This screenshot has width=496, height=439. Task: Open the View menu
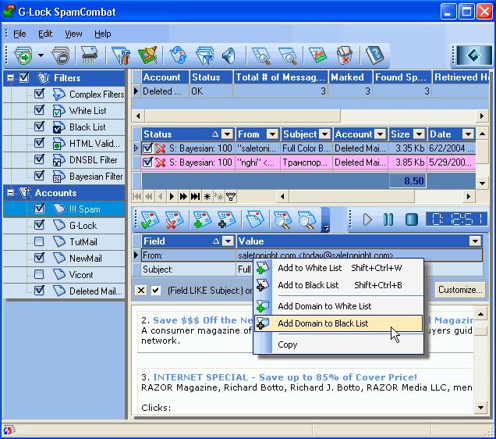[73, 34]
